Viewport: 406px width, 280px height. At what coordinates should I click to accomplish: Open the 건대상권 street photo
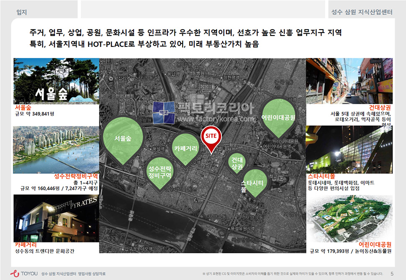[x=349, y=81]
